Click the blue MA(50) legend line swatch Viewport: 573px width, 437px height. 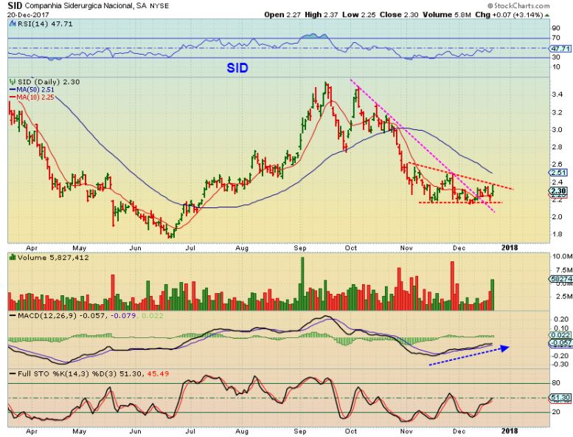(x=13, y=89)
